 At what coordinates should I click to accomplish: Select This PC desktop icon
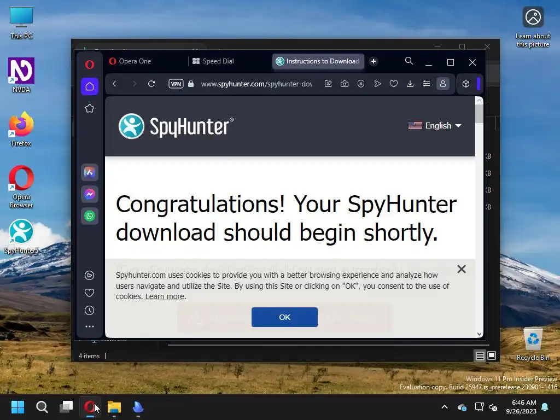pyautogui.click(x=21, y=23)
